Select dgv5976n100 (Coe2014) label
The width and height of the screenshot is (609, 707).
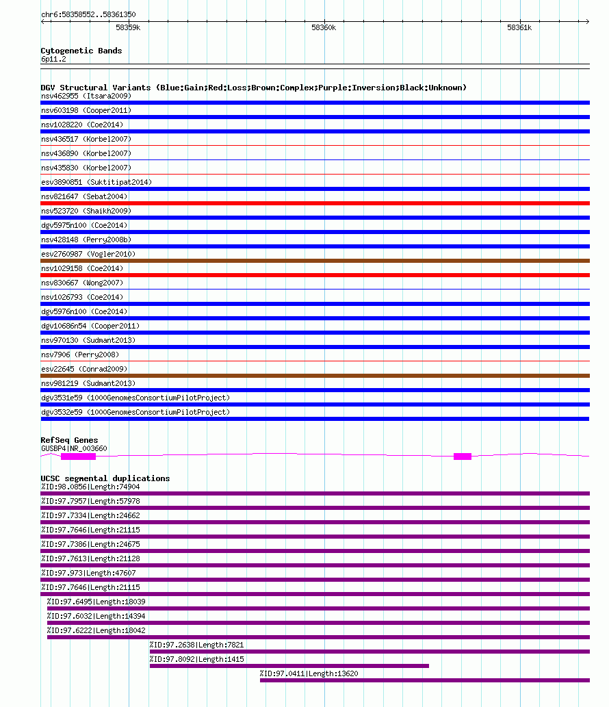tap(84, 312)
